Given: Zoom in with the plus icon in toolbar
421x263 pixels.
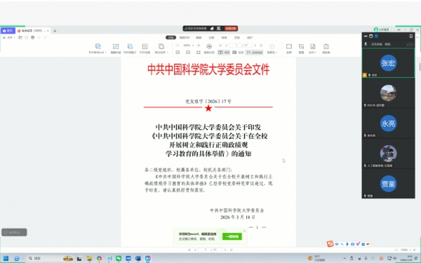Looking at the screenshot, I should (199, 46).
